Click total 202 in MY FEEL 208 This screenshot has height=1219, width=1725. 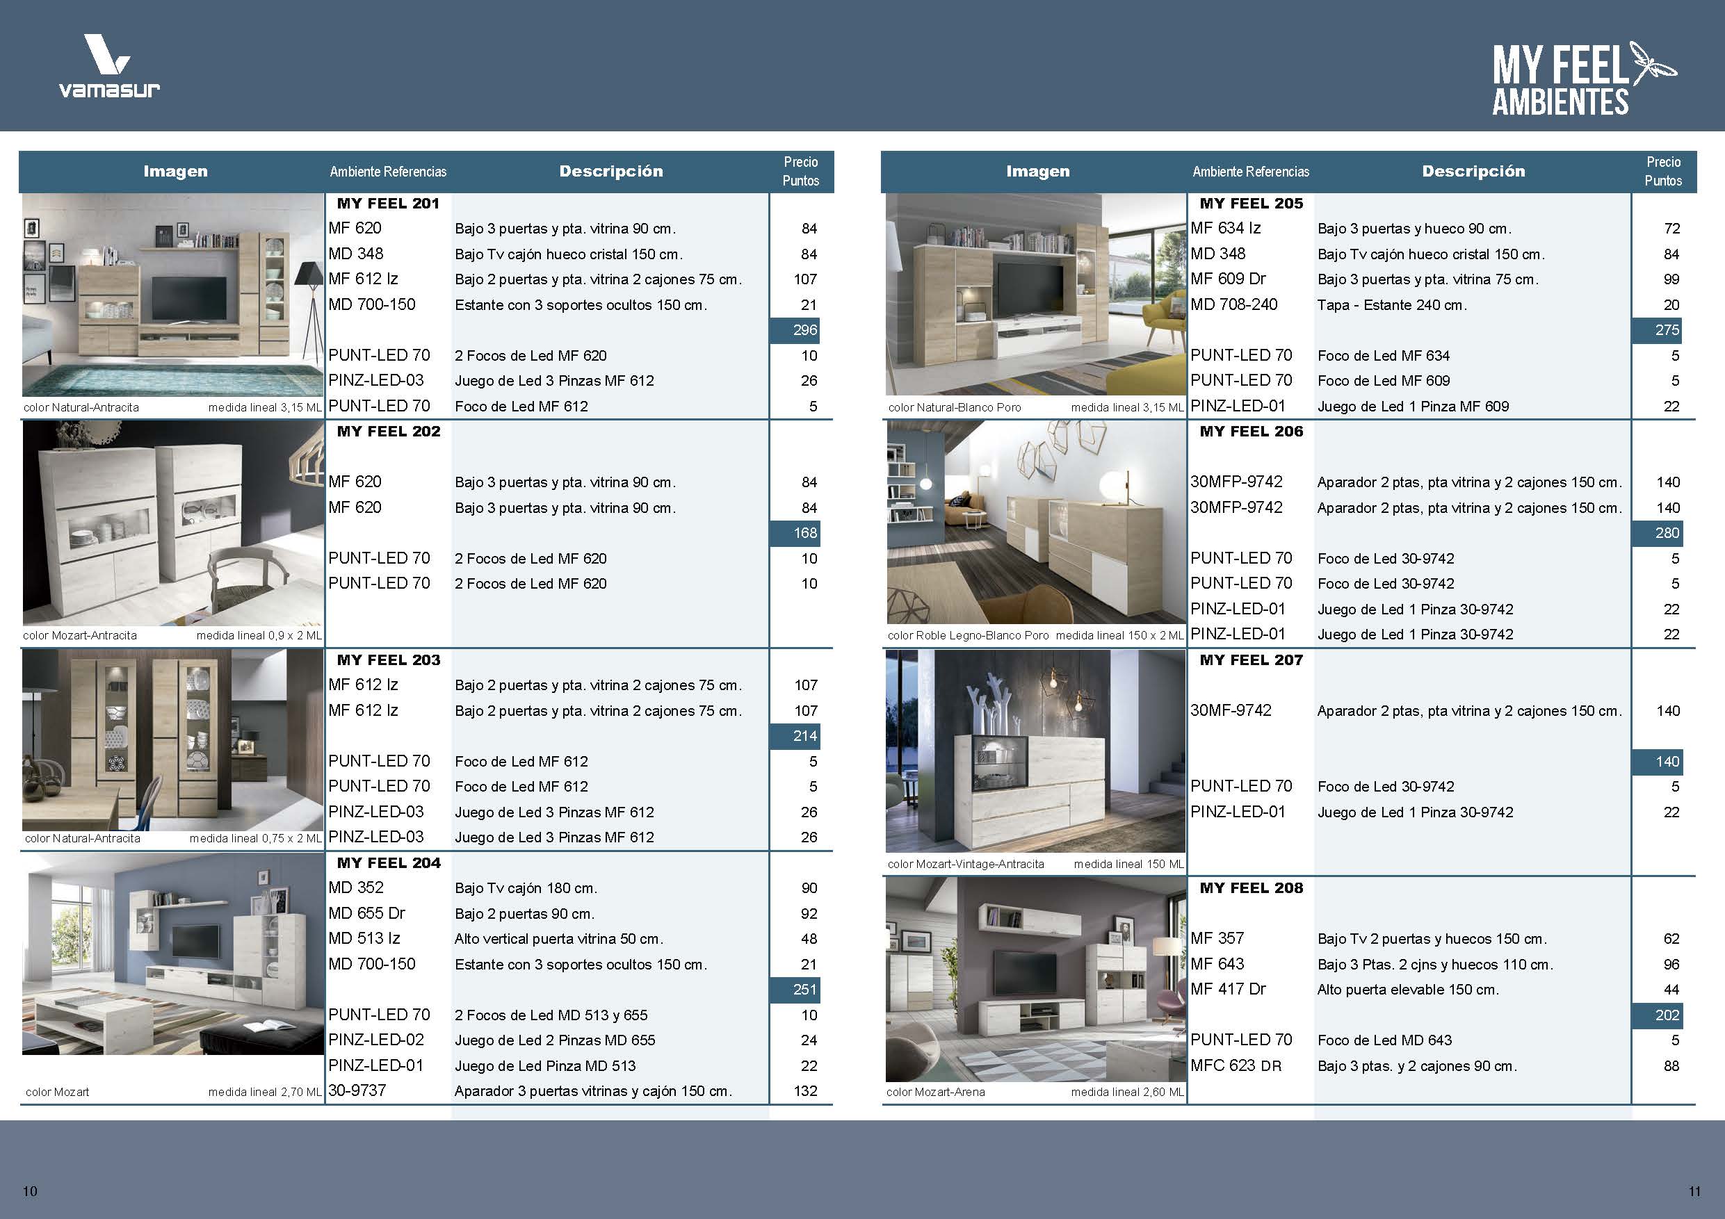pyautogui.click(x=1658, y=1015)
